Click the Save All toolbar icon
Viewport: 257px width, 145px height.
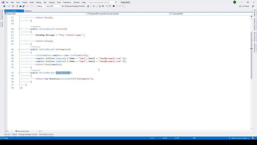click(23, 6)
